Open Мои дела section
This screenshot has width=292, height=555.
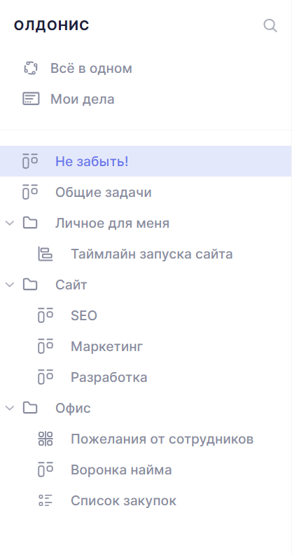coord(83,99)
